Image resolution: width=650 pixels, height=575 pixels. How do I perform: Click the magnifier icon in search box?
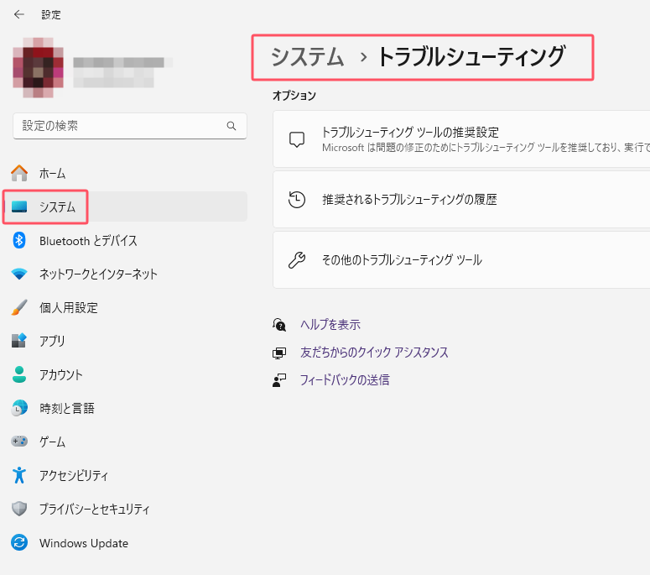(231, 126)
